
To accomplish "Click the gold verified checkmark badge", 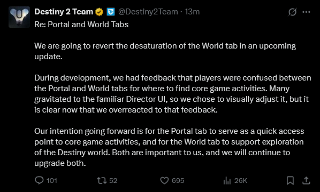I will pos(99,12).
